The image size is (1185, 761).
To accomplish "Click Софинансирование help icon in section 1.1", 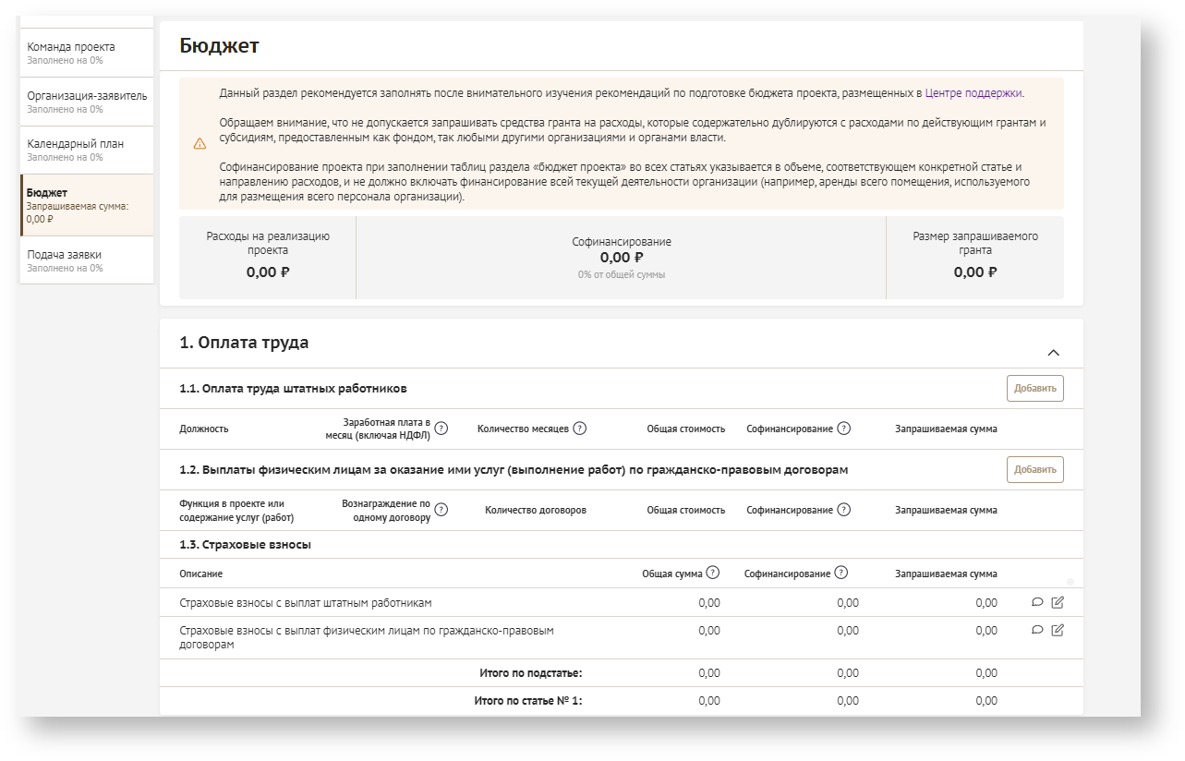I will 843,429.
